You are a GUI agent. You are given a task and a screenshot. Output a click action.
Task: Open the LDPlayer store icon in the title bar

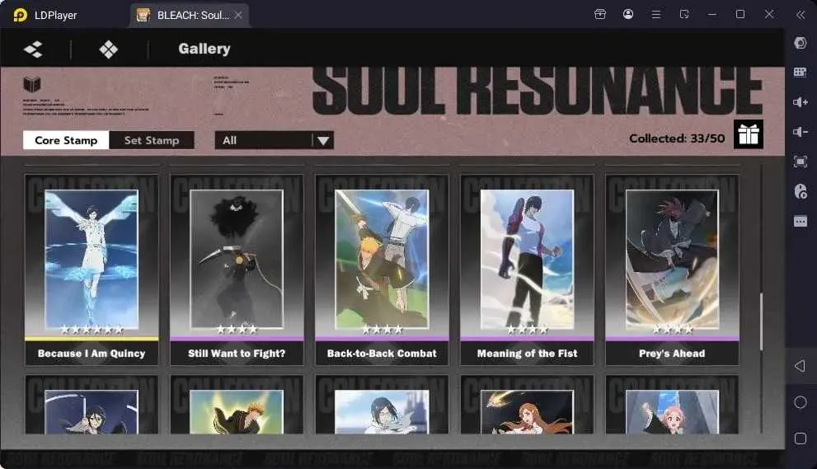coord(600,14)
